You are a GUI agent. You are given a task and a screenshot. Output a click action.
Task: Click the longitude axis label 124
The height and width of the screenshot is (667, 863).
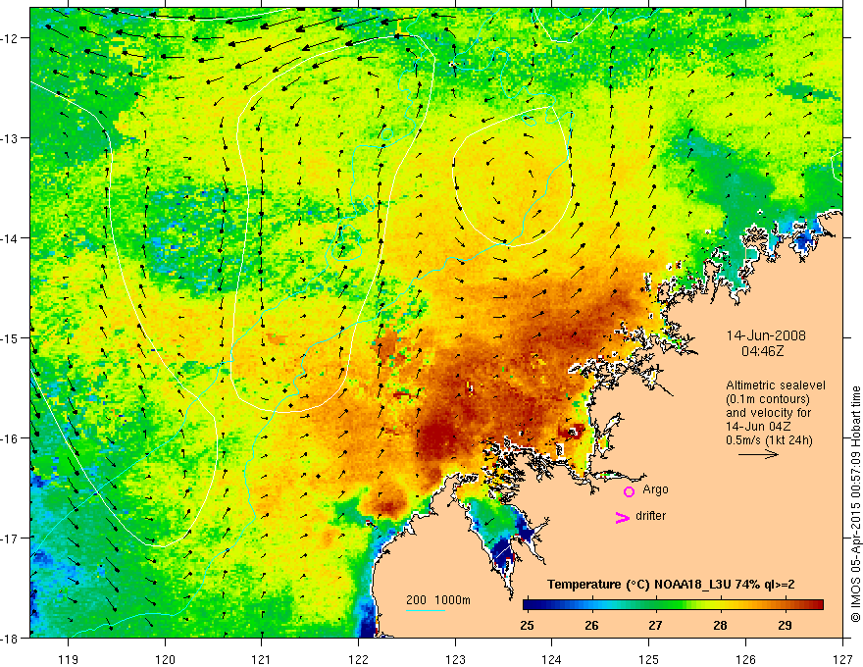[552, 660]
